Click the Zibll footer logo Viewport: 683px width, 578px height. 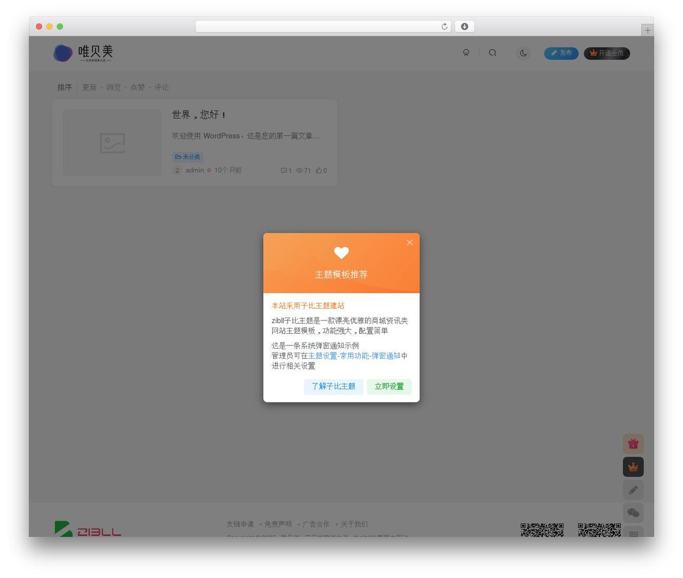coord(88,529)
